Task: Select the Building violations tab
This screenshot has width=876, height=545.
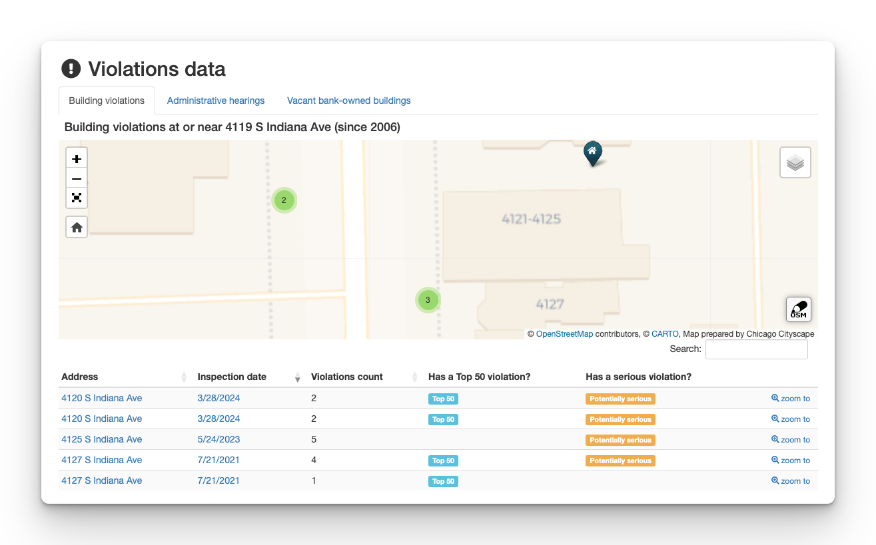Action: (107, 100)
